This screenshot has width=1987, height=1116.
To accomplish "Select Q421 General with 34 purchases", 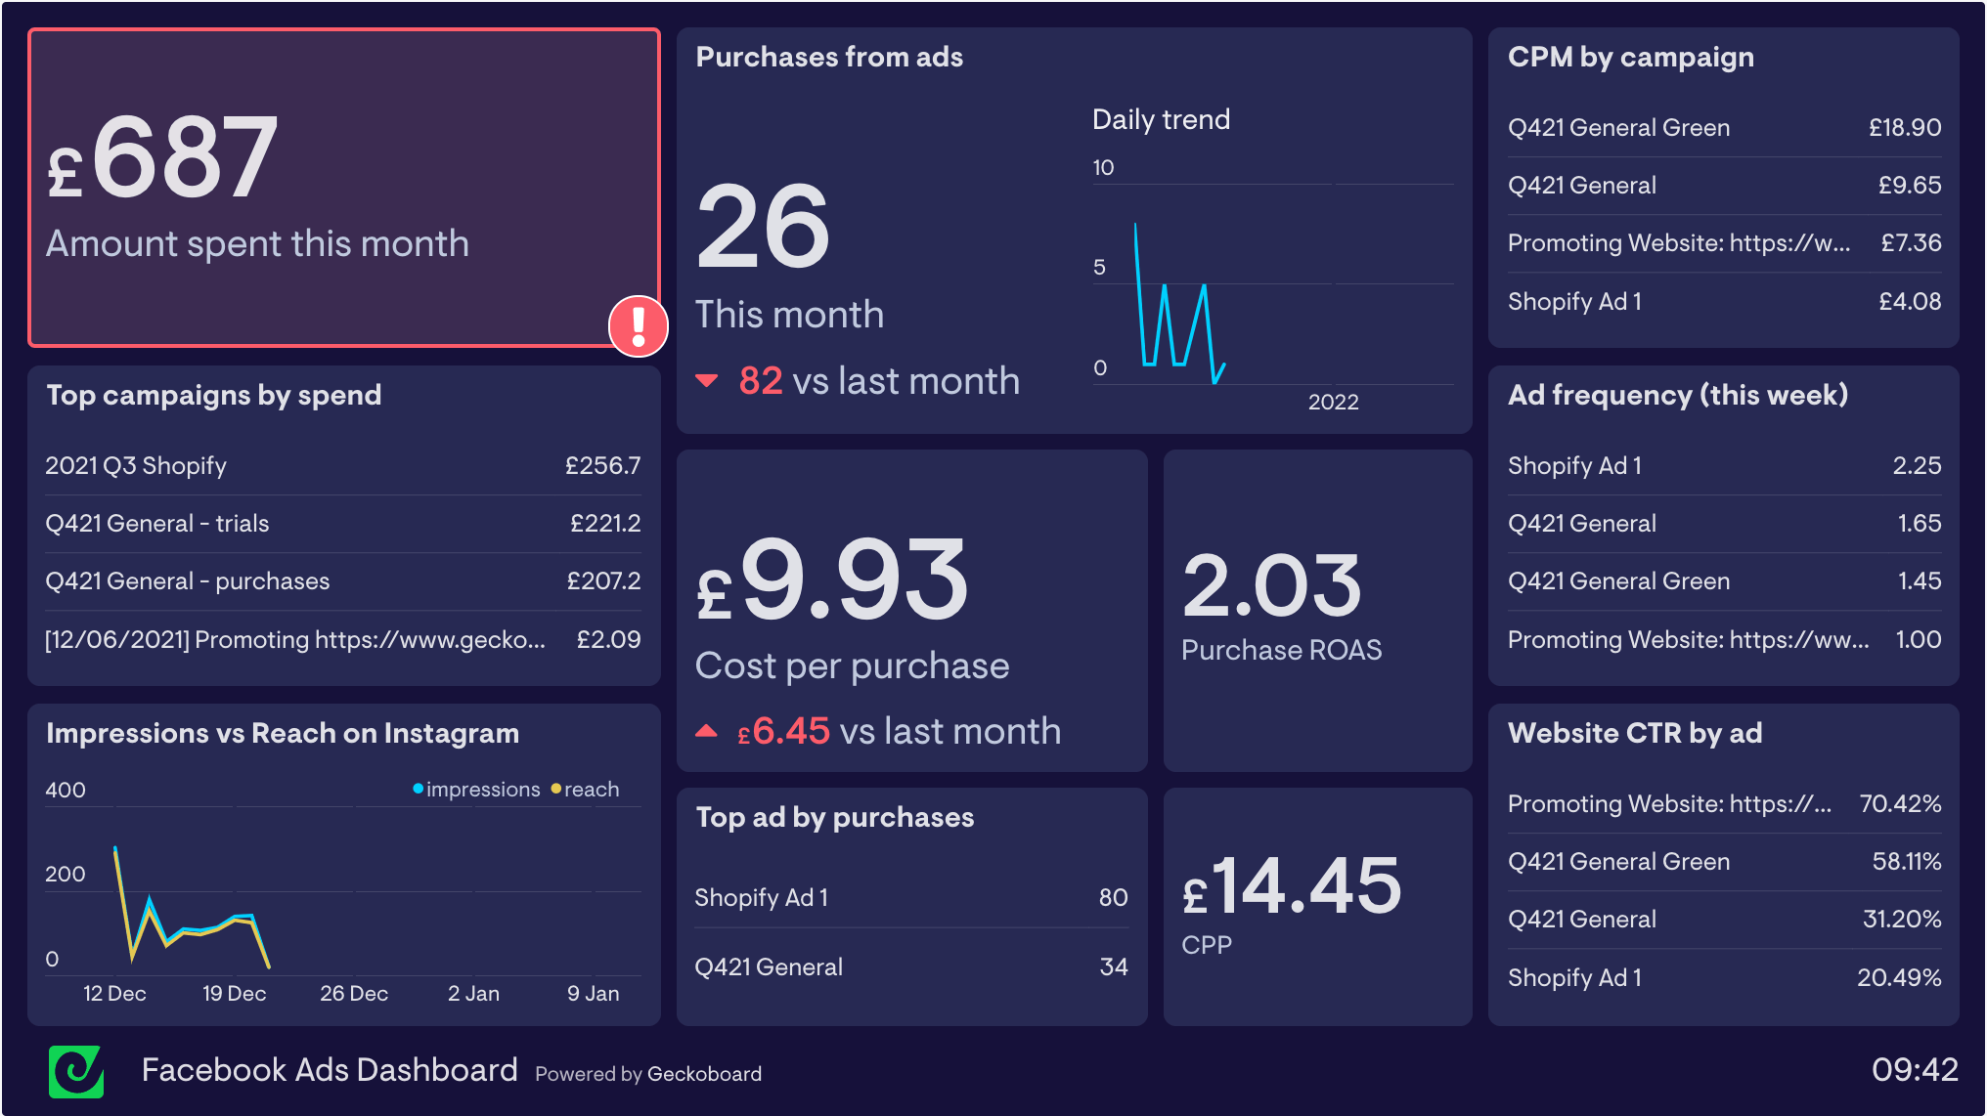I will click(x=911, y=967).
